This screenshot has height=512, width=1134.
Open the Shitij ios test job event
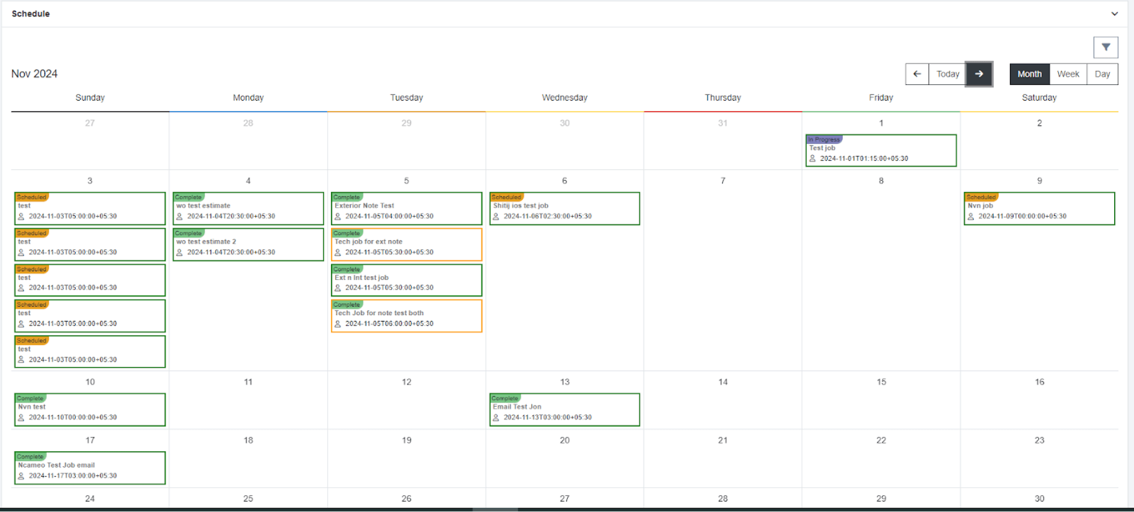pyautogui.click(x=564, y=209)
